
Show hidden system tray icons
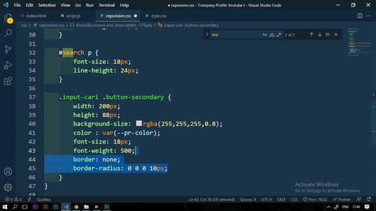point(328,207)
